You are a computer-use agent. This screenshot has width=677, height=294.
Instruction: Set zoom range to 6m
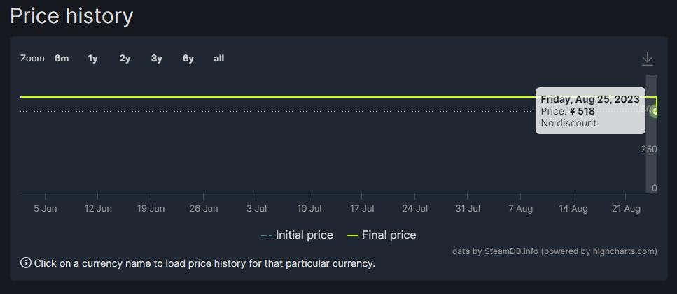(62, 59)
